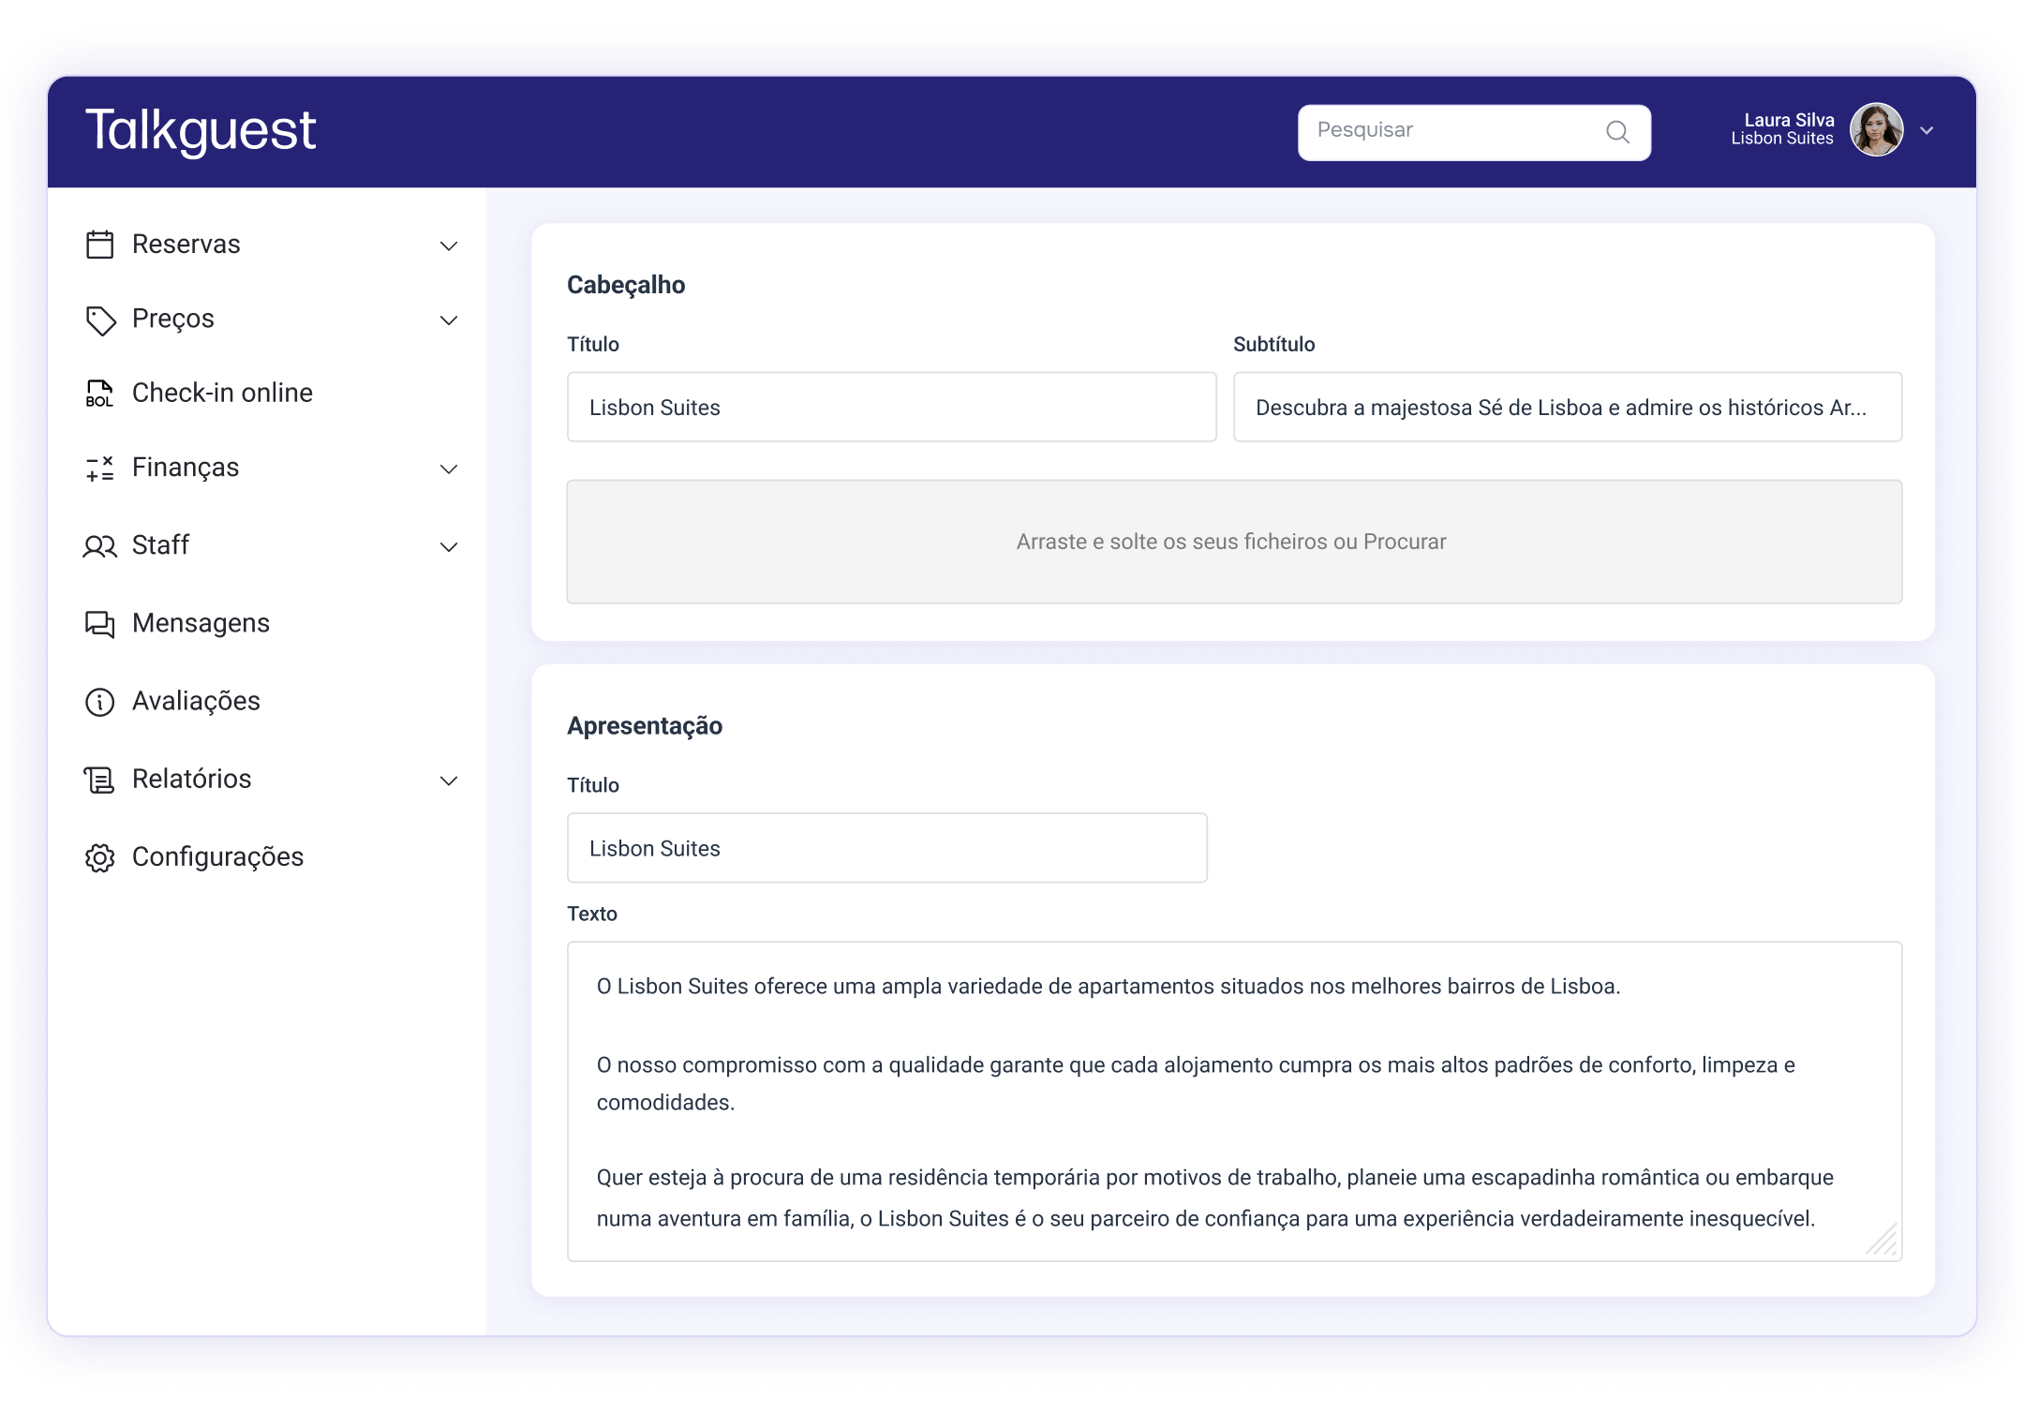
Task: Click the Reservas calendar icon
Action: click(99, 245)
